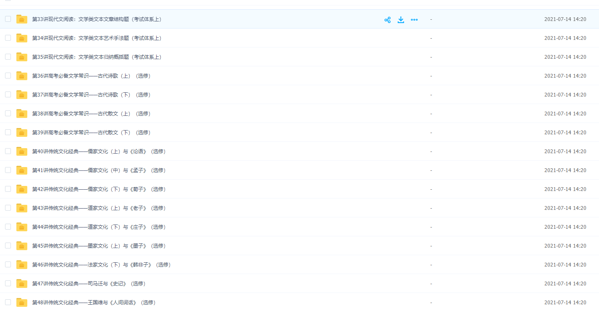This screenshot has height=311, width=599.
Task: Click the folder icon for 第36讲 古代诗歌（上）
Action: click(x=22, y=76)
